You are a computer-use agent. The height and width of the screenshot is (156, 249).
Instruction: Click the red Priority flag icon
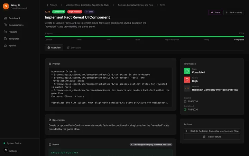(187, 80)
